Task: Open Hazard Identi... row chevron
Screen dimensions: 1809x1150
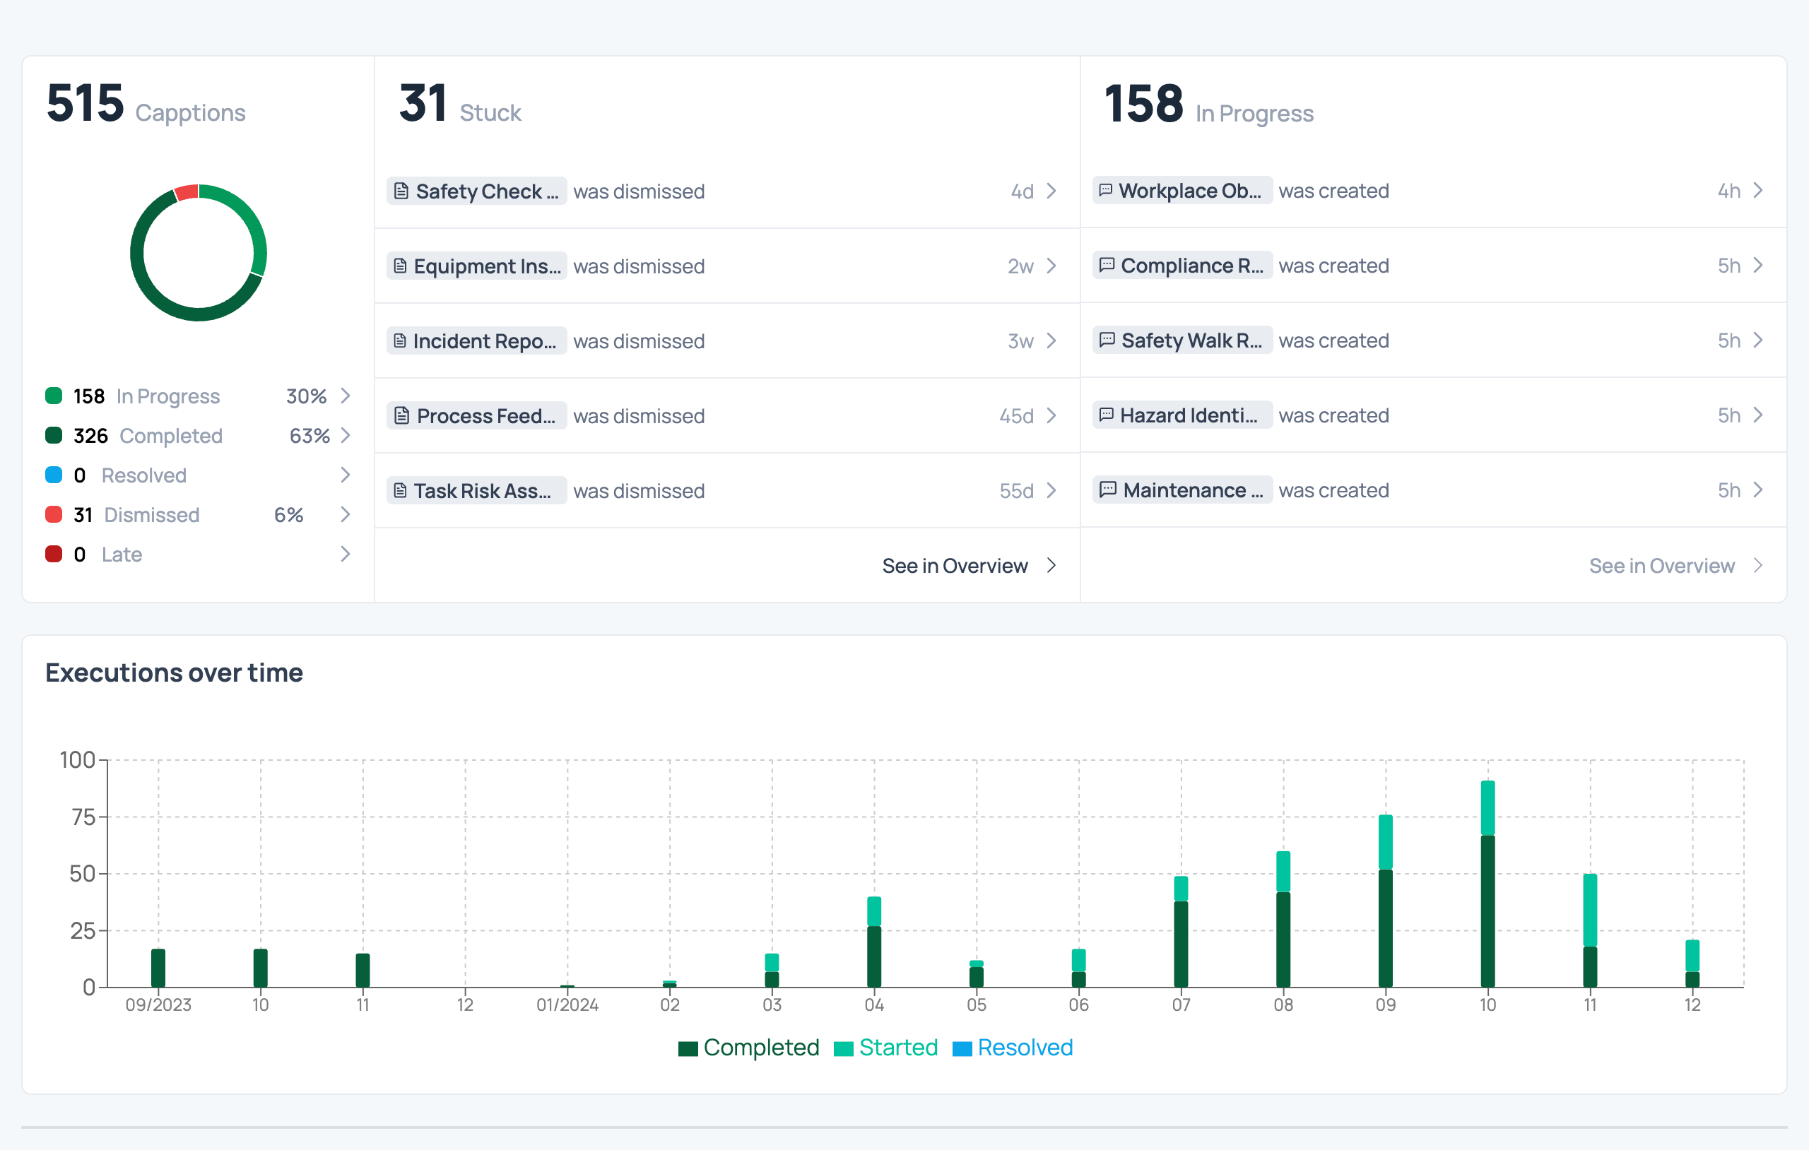Action: pos(1758,415)
